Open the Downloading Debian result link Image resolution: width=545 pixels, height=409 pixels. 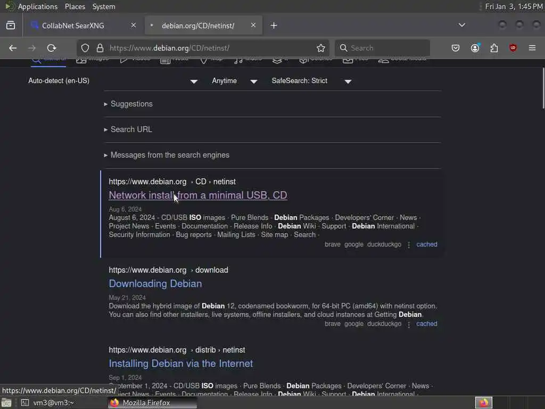[x=155, y=284]
